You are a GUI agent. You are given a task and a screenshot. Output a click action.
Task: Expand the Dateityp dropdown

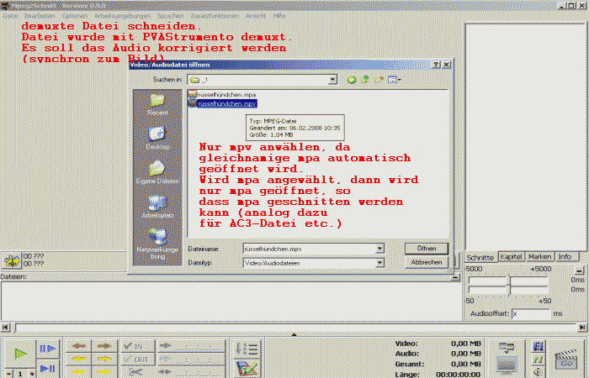[380, 263]
